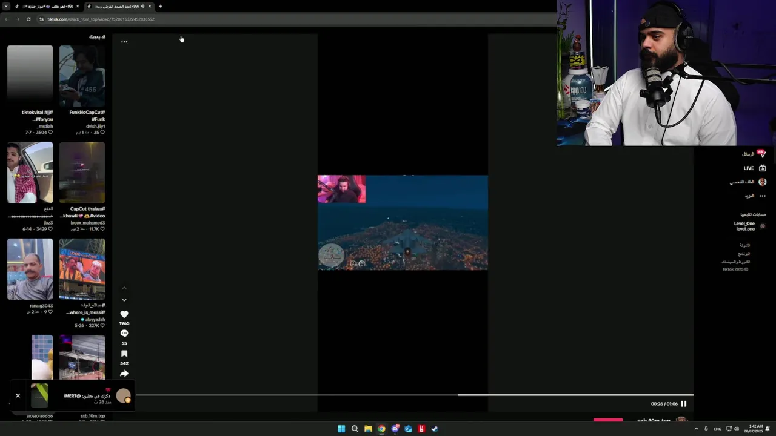Open the tiktokviral #jj video thumbnail

(x=30, y=76)
